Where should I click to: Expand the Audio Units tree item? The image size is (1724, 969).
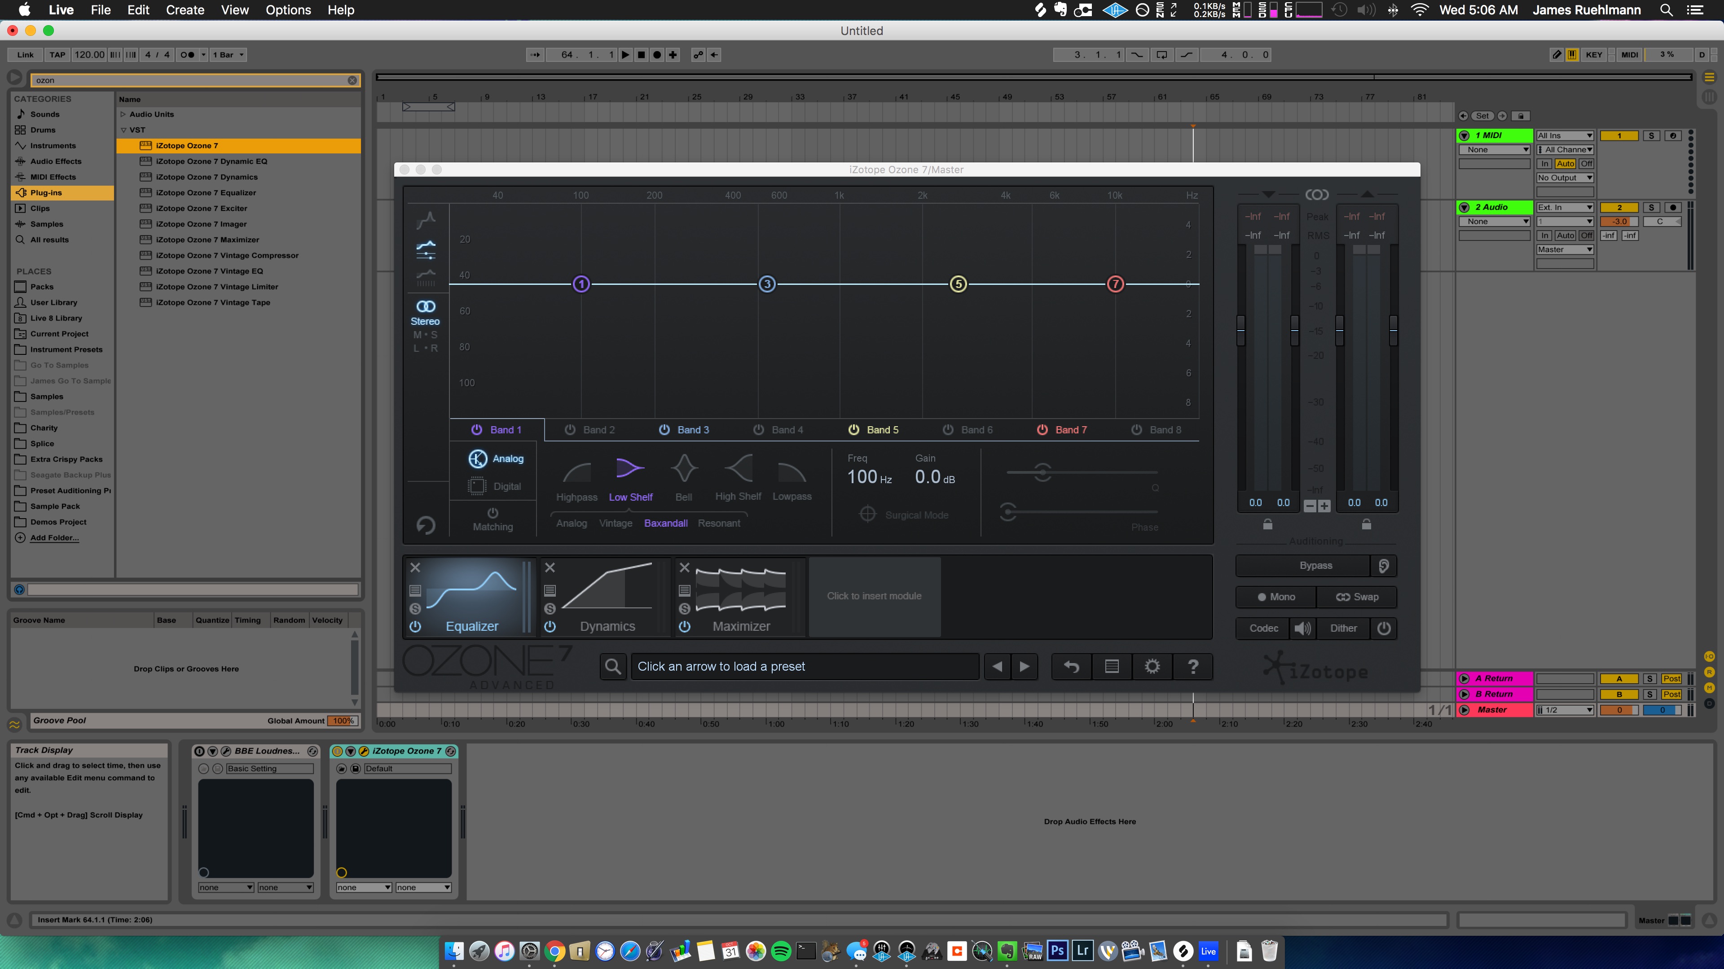pyautogui.click(x=123, y=114)
